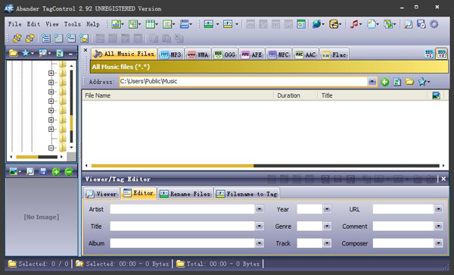The image size is (454, 275).
Task: Toggle the ID3 v1 tag button
Action: tap(429, 54)
